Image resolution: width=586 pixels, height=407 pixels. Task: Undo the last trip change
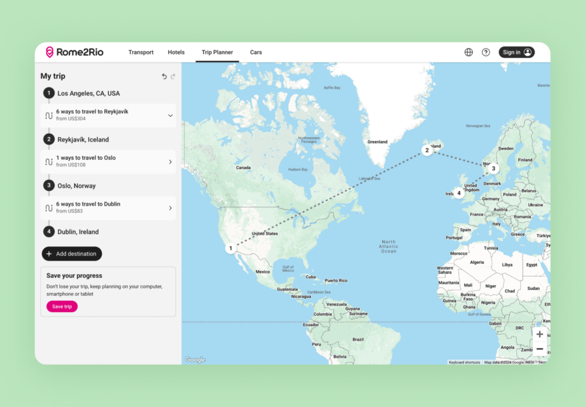(164, 76)
